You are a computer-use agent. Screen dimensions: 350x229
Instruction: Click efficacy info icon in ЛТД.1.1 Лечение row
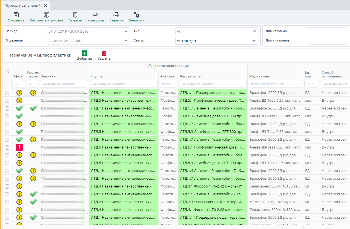(x=19, y=194)
